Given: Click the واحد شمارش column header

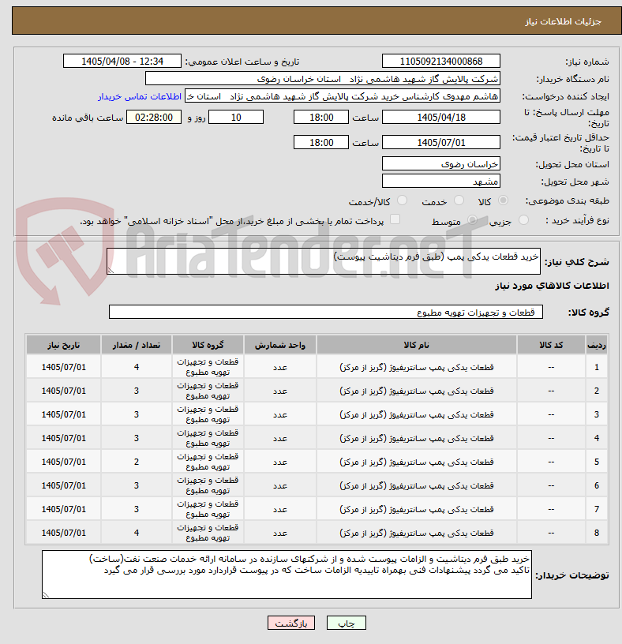Looking at the screenshot, I should click(279, 345).
